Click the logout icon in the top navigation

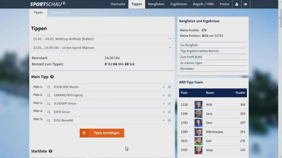246,4
